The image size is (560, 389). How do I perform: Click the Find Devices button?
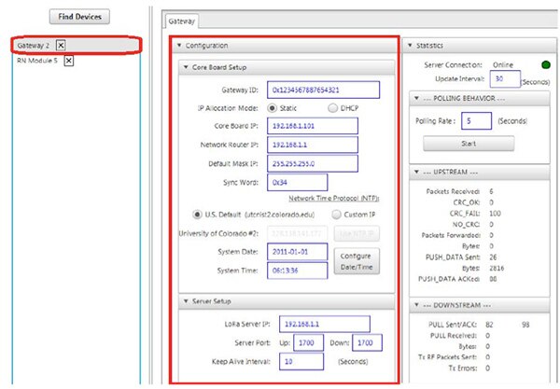point(79,17)
